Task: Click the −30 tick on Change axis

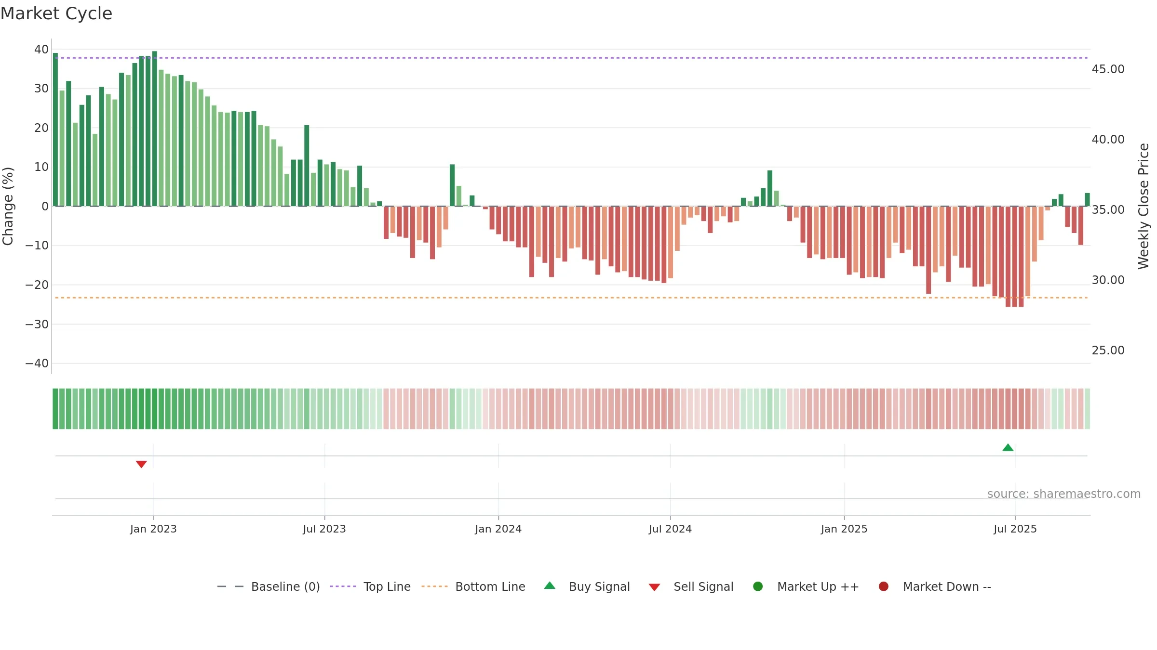Action: [x=37, y=324]
